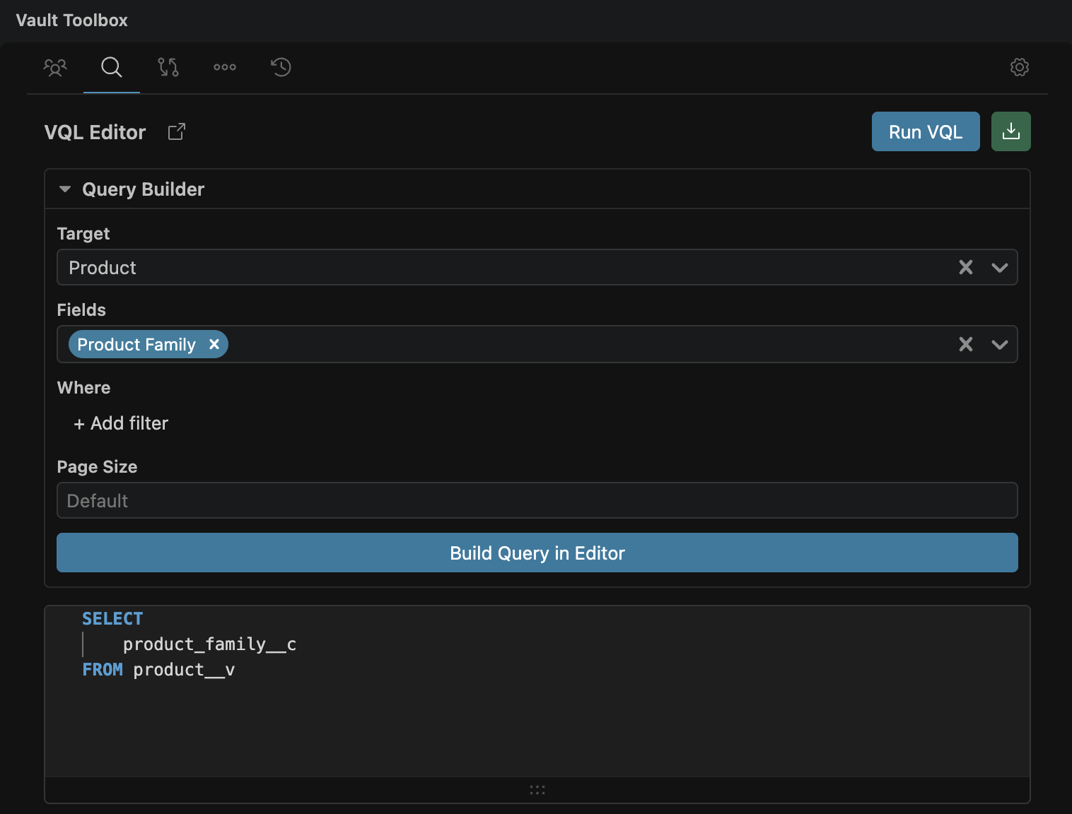Select the VQL search magnifier tab
The height and width of the screenshot is (814, 1072).
(112, 67)
